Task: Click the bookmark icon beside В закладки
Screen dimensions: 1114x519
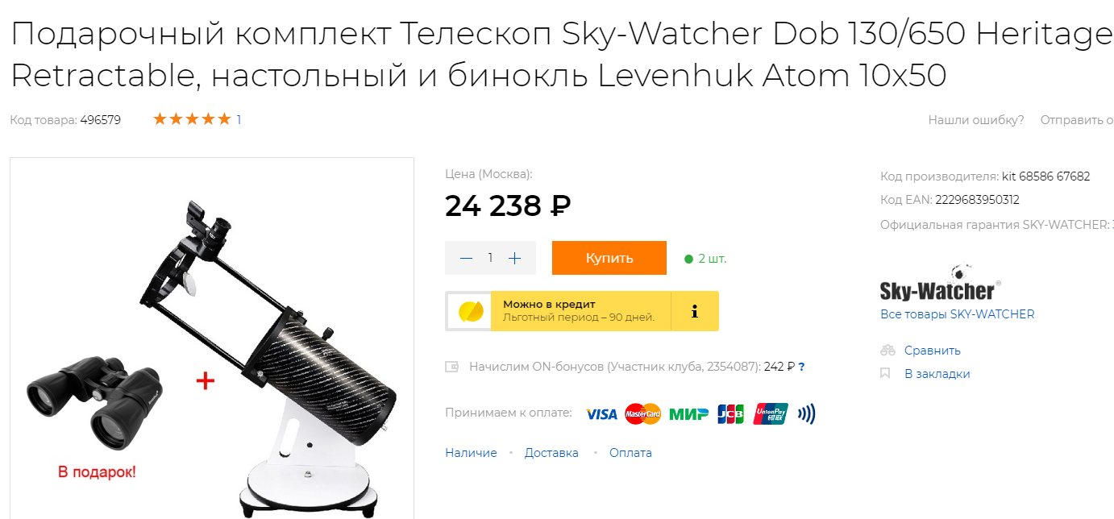Action: click(885, 374)
